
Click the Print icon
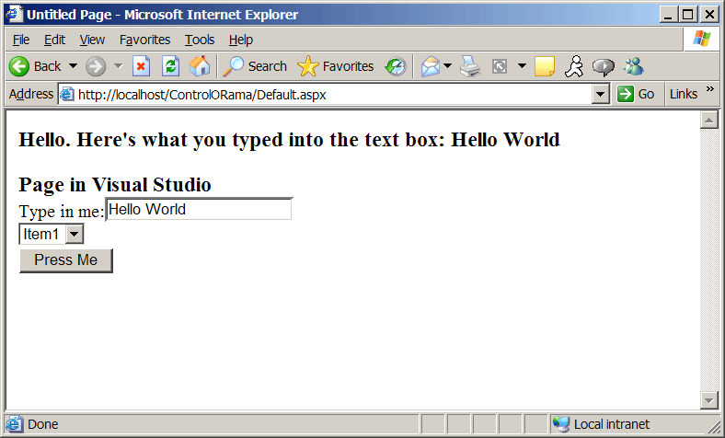coord(470,66)
